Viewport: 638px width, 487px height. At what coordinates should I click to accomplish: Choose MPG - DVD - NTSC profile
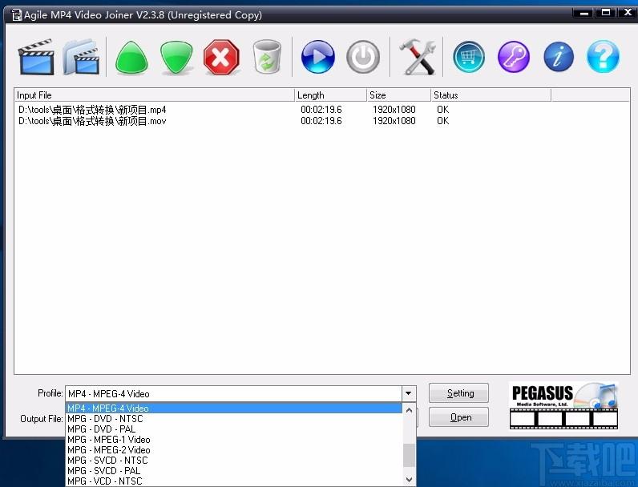click(x=234, y=419)
